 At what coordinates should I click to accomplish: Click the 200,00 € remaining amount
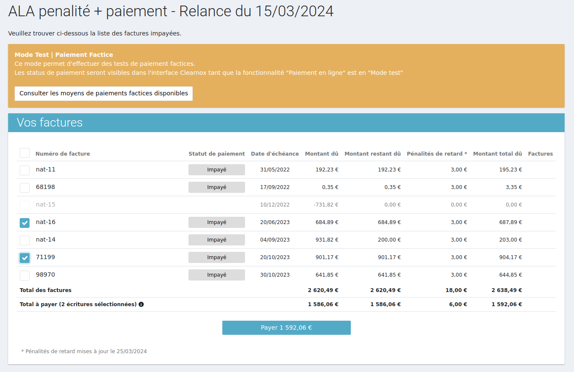click(x=389, y=240)
